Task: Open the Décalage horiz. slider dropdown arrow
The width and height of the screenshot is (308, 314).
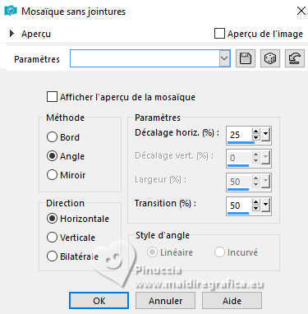Action: point(265,134)
